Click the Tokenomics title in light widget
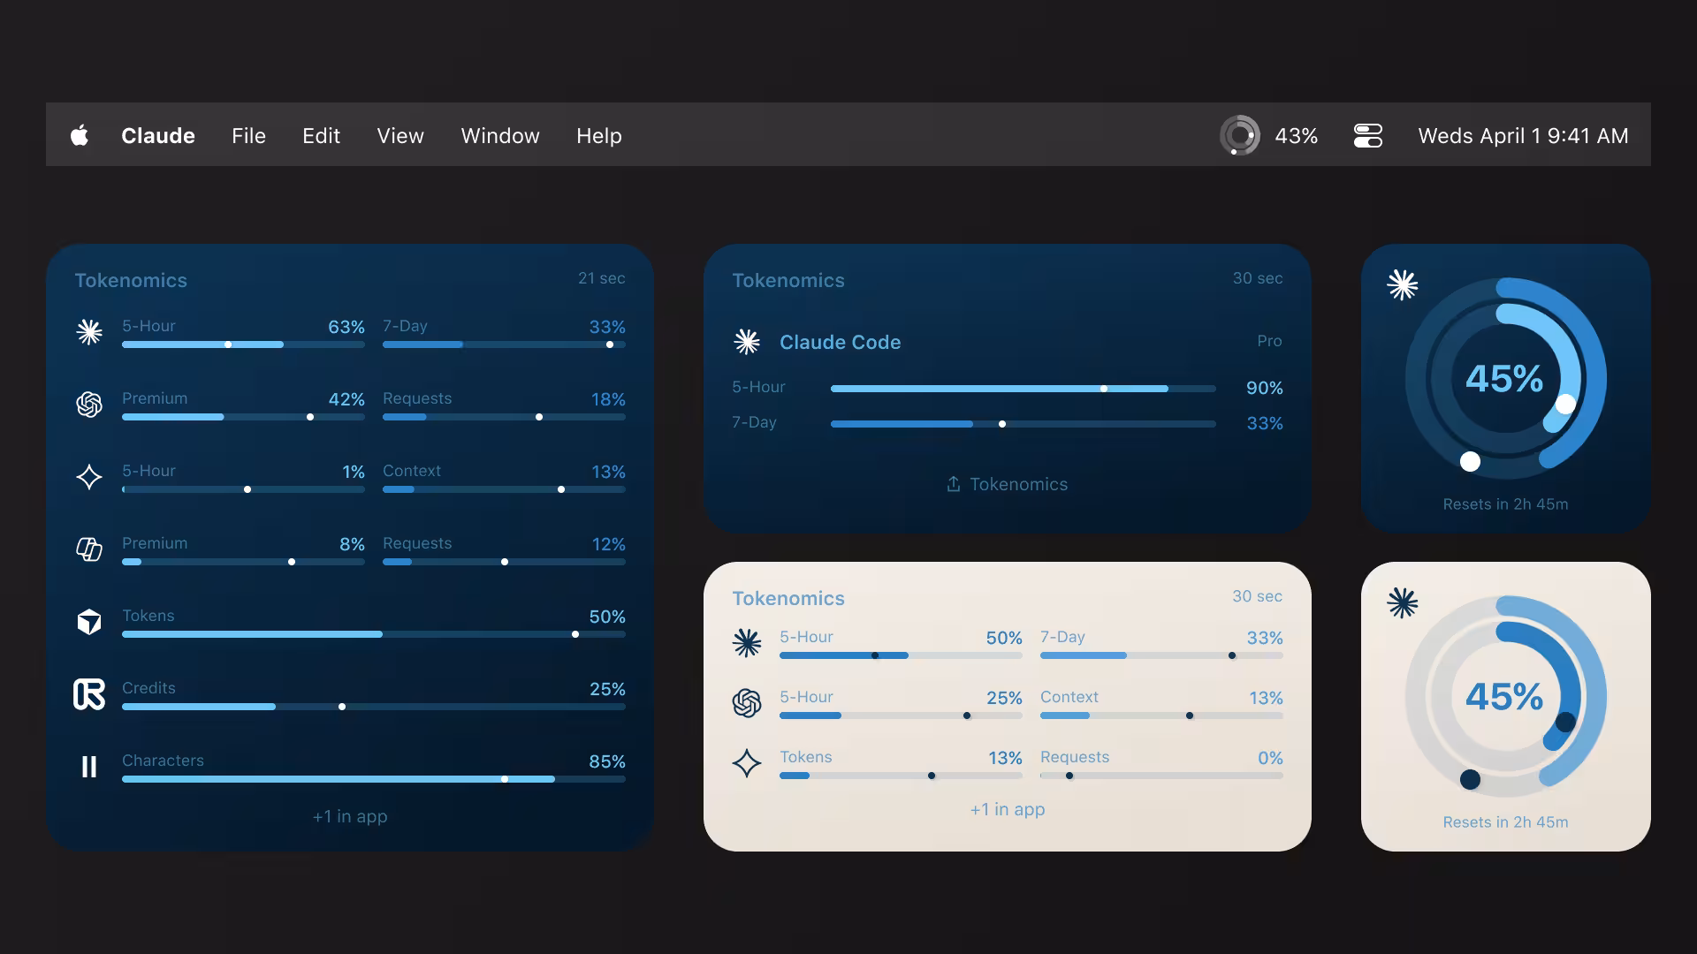This screenshot has width=1697, height=954. tap(788, 598)
